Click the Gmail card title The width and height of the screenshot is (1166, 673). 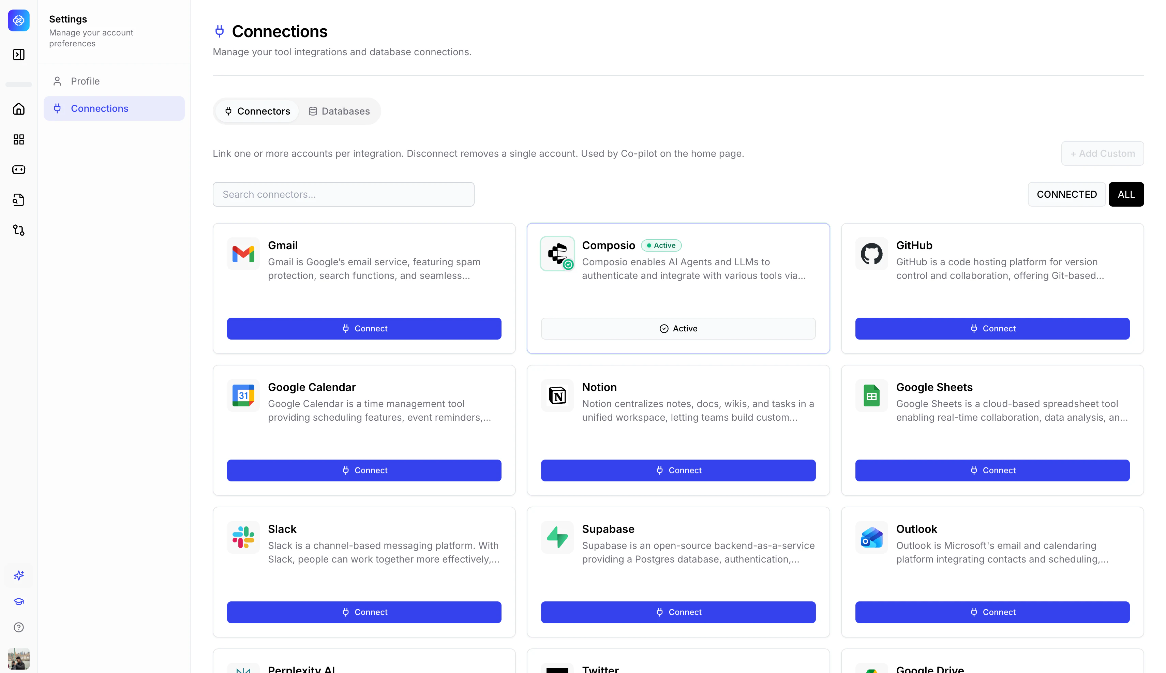283,245
